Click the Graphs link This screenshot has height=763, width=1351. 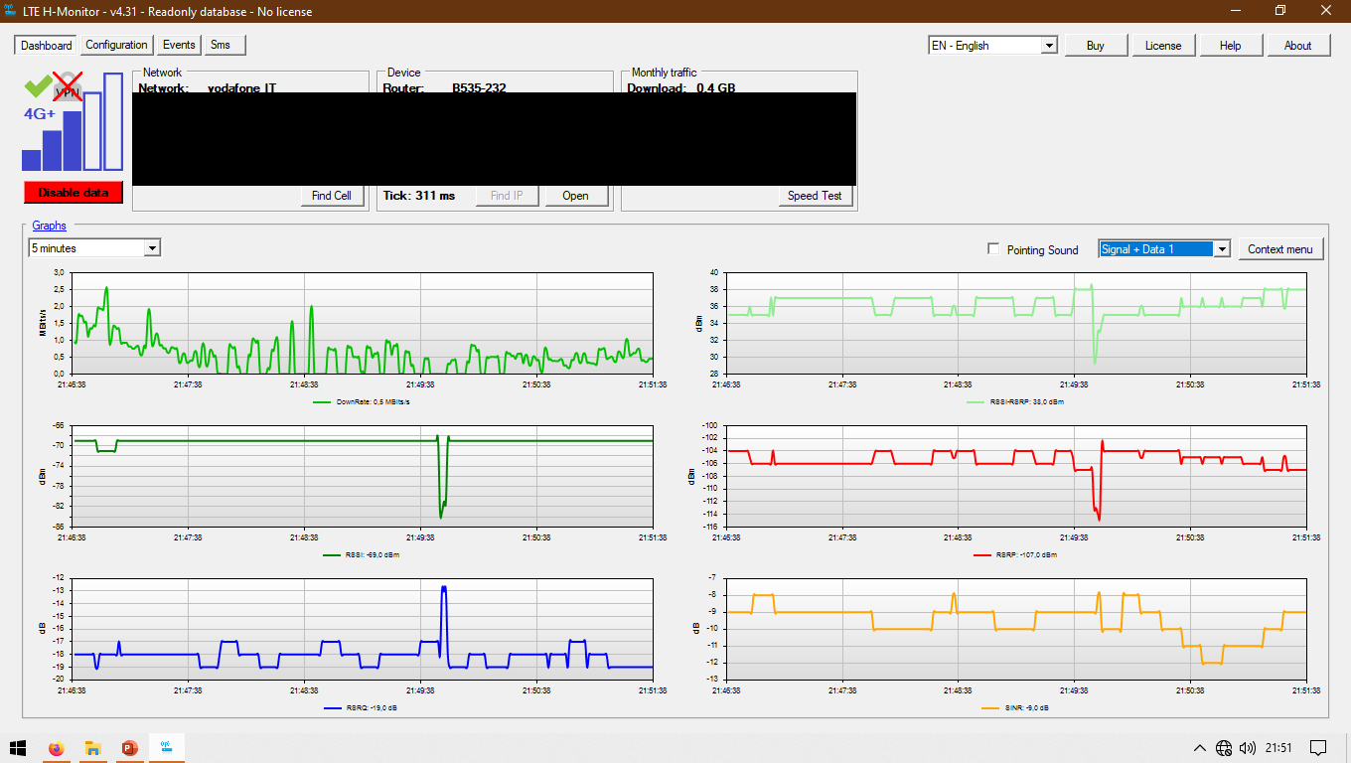tap(49, 226)
